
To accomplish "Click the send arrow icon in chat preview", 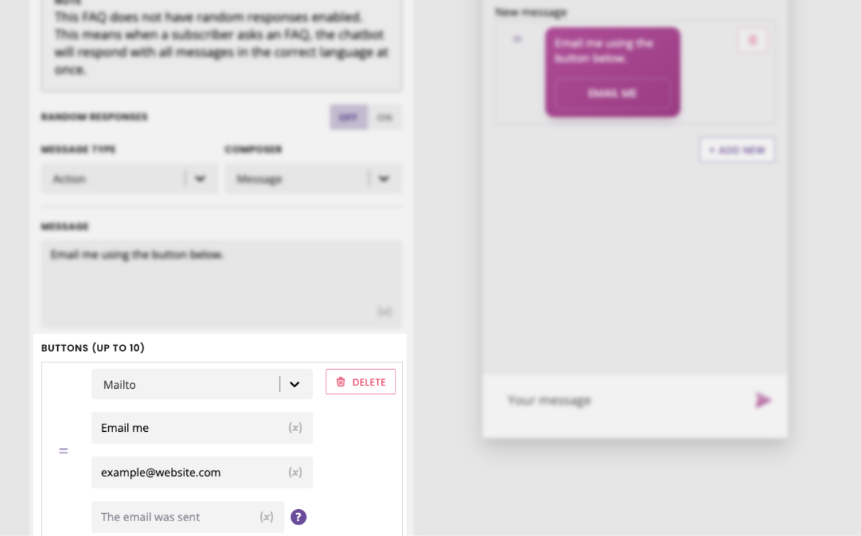I will tap(763, 400).
